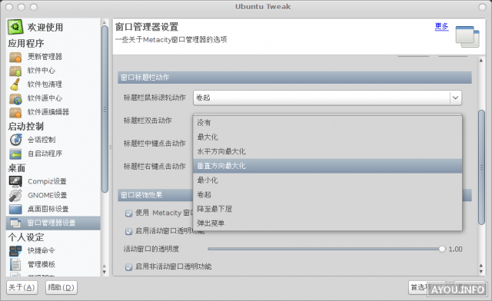492x301 pixels.
Task: Choose 垂直方向最大化 option
Action: point(327,166)
